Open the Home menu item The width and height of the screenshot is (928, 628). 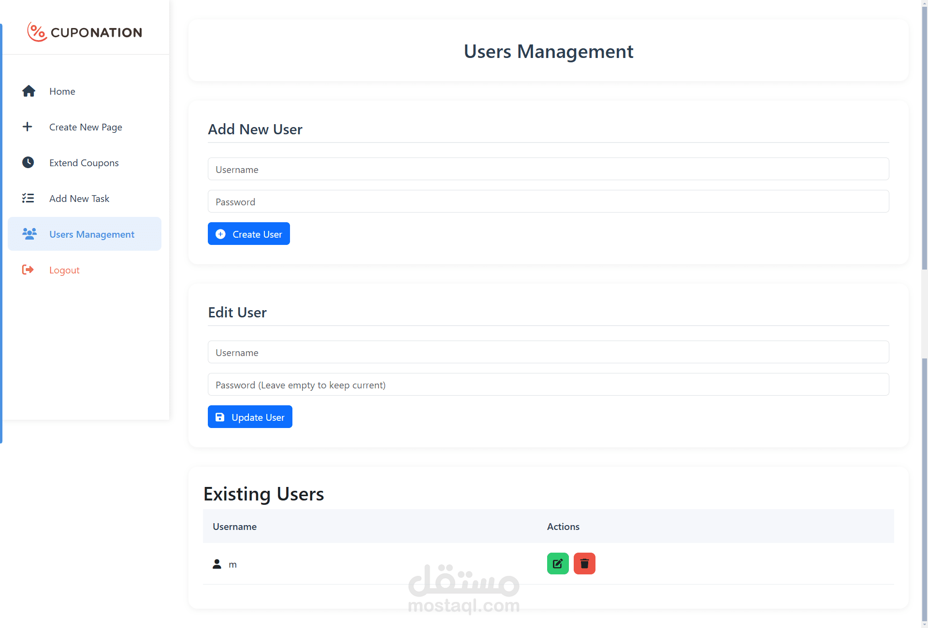point(62,91)
